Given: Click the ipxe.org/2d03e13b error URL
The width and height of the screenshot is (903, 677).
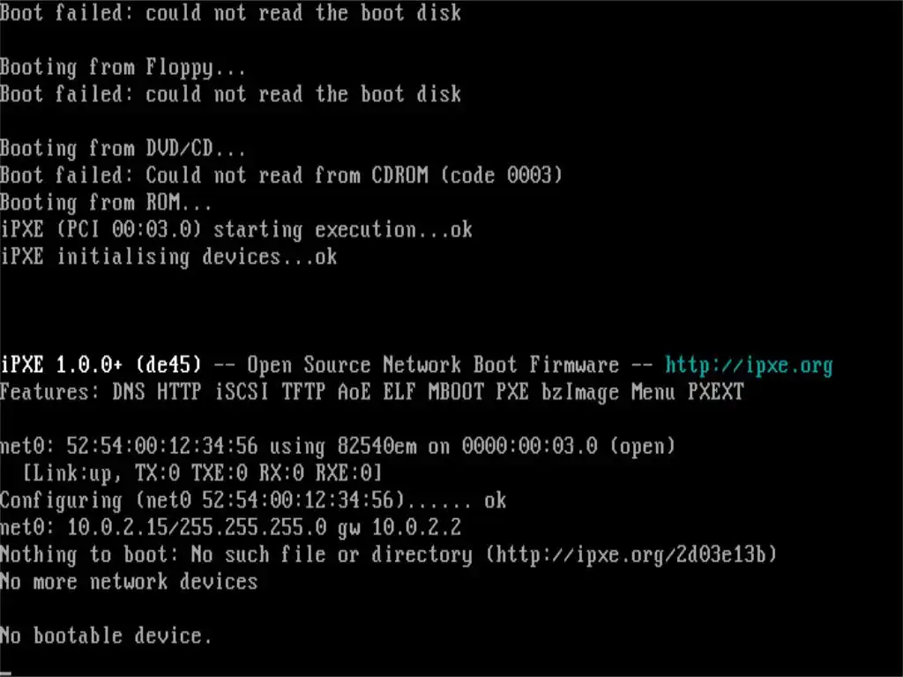Looking at the screenshot, I should pyautogui.click(x=631, y=554).
